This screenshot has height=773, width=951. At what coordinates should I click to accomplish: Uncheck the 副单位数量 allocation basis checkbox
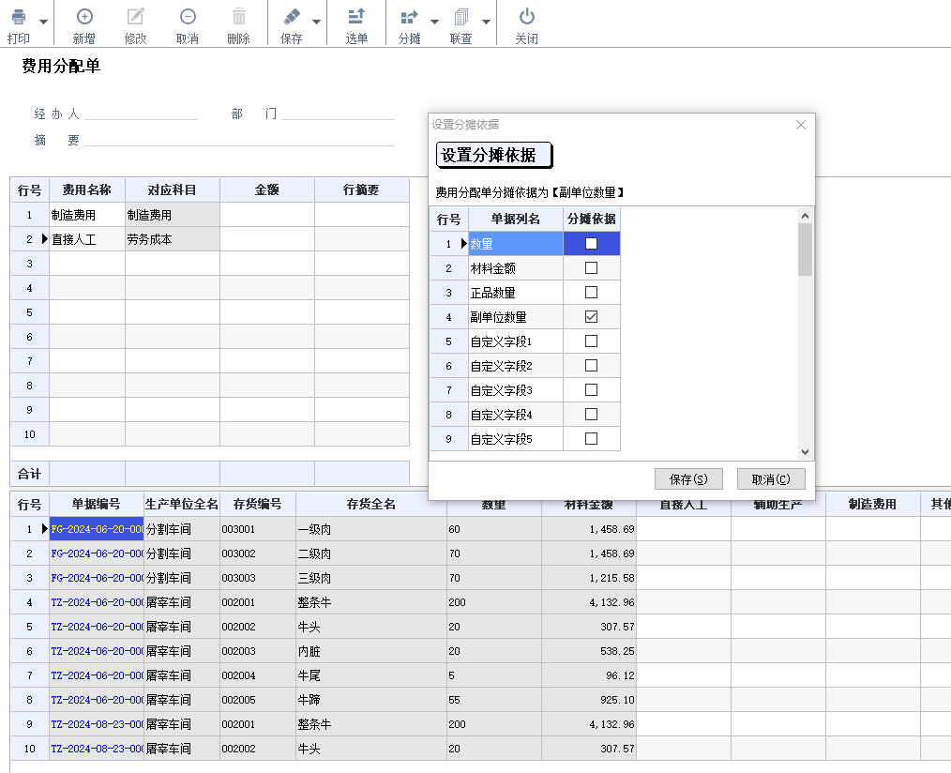[591, 316]
